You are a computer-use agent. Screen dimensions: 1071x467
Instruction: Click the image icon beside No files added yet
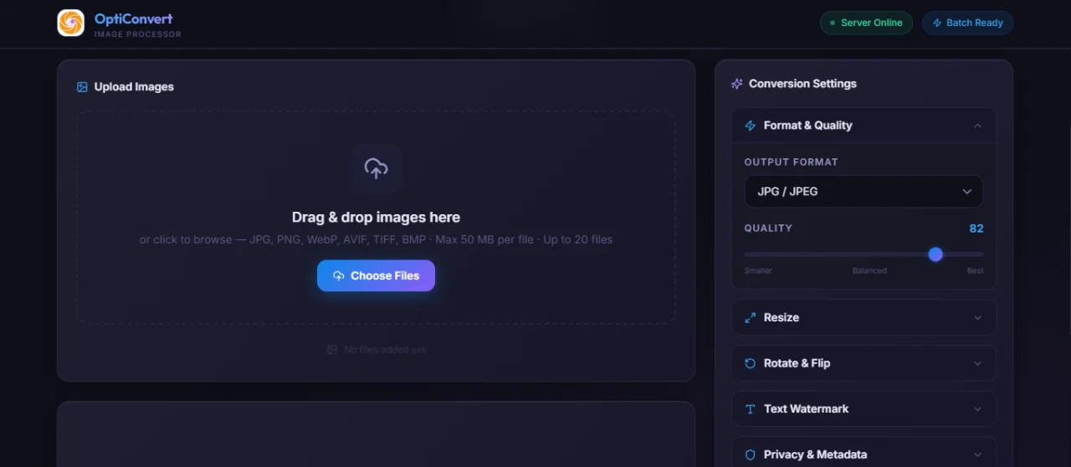click(x=332, y=350)
